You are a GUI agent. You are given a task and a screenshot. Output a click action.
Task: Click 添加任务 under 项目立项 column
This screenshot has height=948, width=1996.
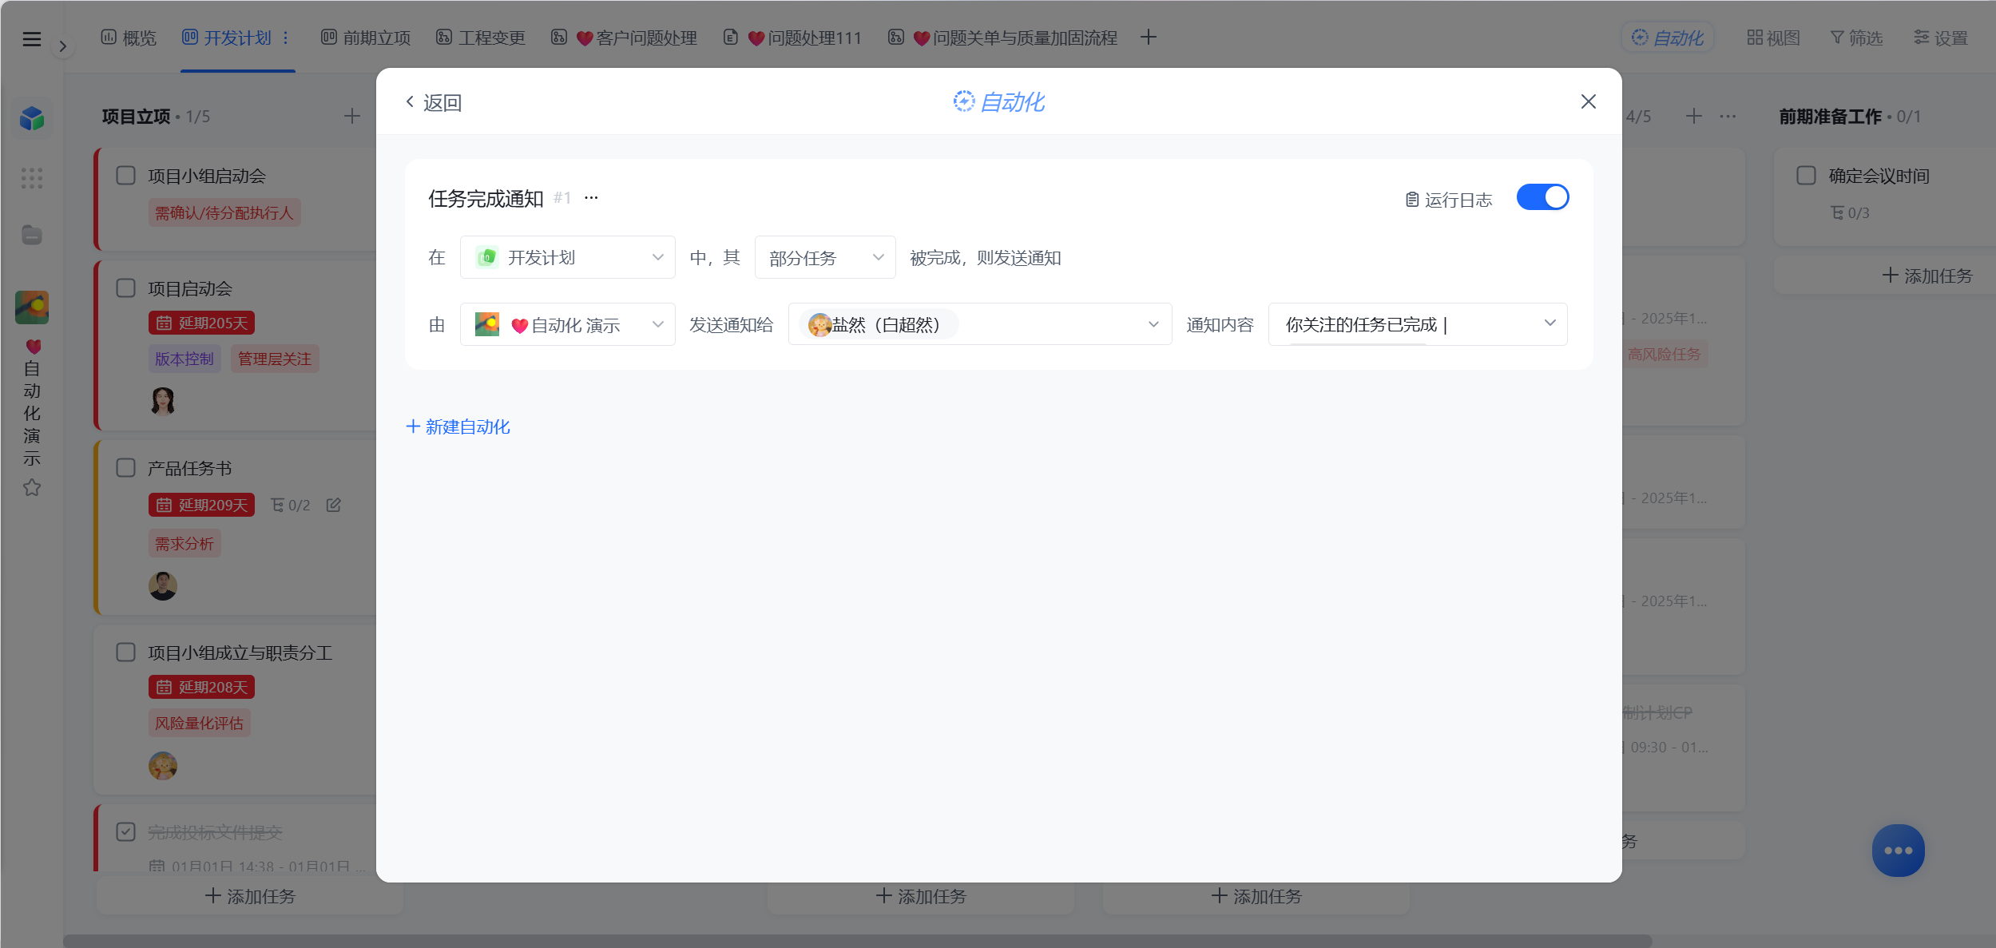click(x=250, y=896)
